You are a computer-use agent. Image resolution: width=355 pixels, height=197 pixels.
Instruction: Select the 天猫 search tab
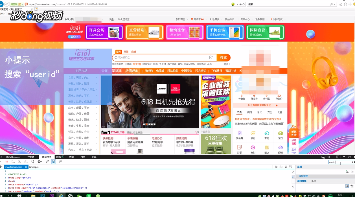(126, 52)
